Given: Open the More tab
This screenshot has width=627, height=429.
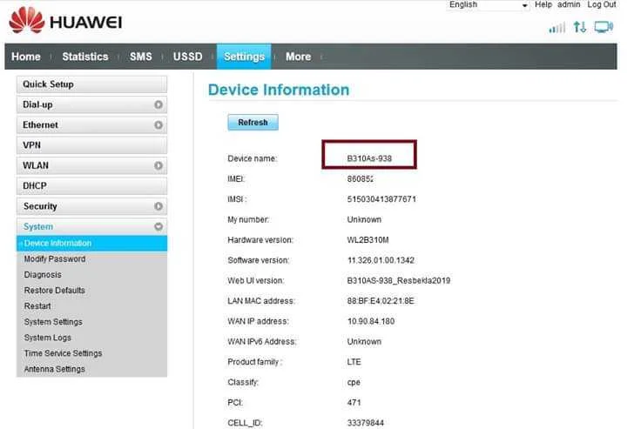Looking at the screenshot, I should pyautogui.click(x=299, y=57).
